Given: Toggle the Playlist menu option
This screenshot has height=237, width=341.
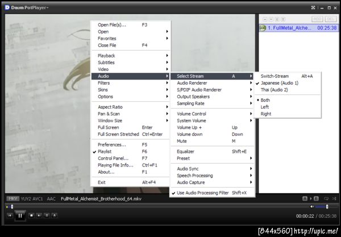Looking at the screenshot, I should point(131,152).
